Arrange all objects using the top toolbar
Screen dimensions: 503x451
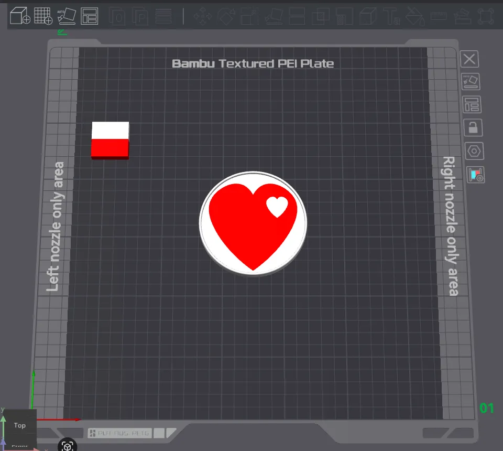point(90,16)
